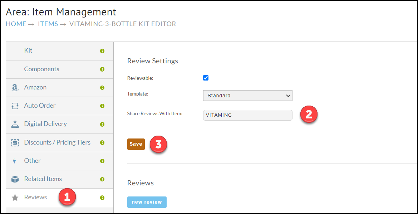Click the info icon next to Reviews tab
Image resolution: width=418 pixels, height=214 pixels.
coord(102,198)
